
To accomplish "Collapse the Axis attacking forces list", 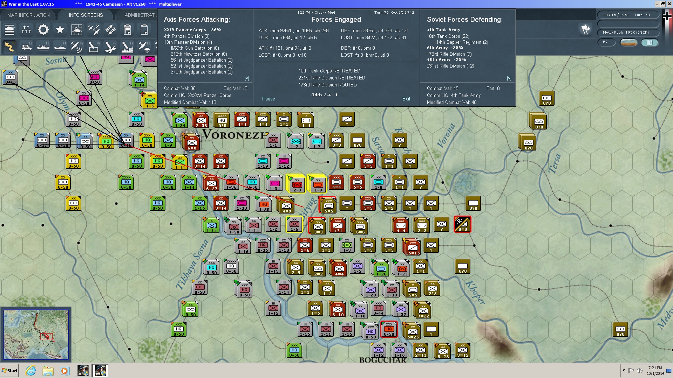I will click(247, 78).
